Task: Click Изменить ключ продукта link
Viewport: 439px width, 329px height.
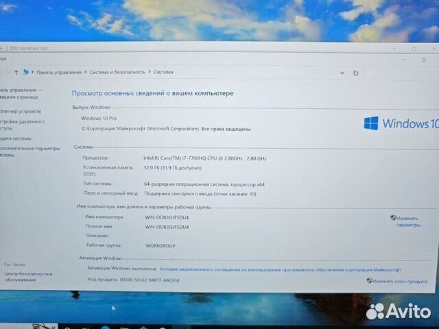Action: (x=400, y=281)
